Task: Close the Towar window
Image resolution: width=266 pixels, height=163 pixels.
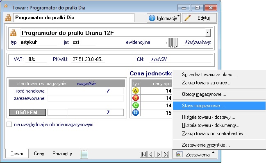Action: (211, 8)
